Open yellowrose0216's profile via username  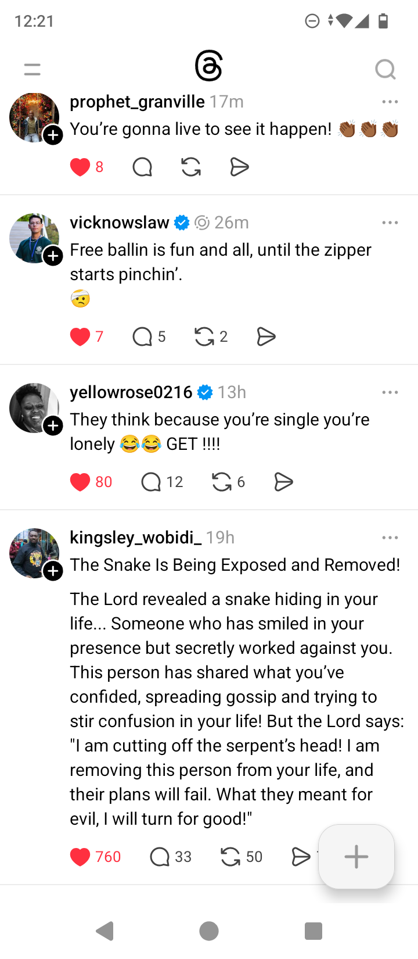[x=131, y=392]
